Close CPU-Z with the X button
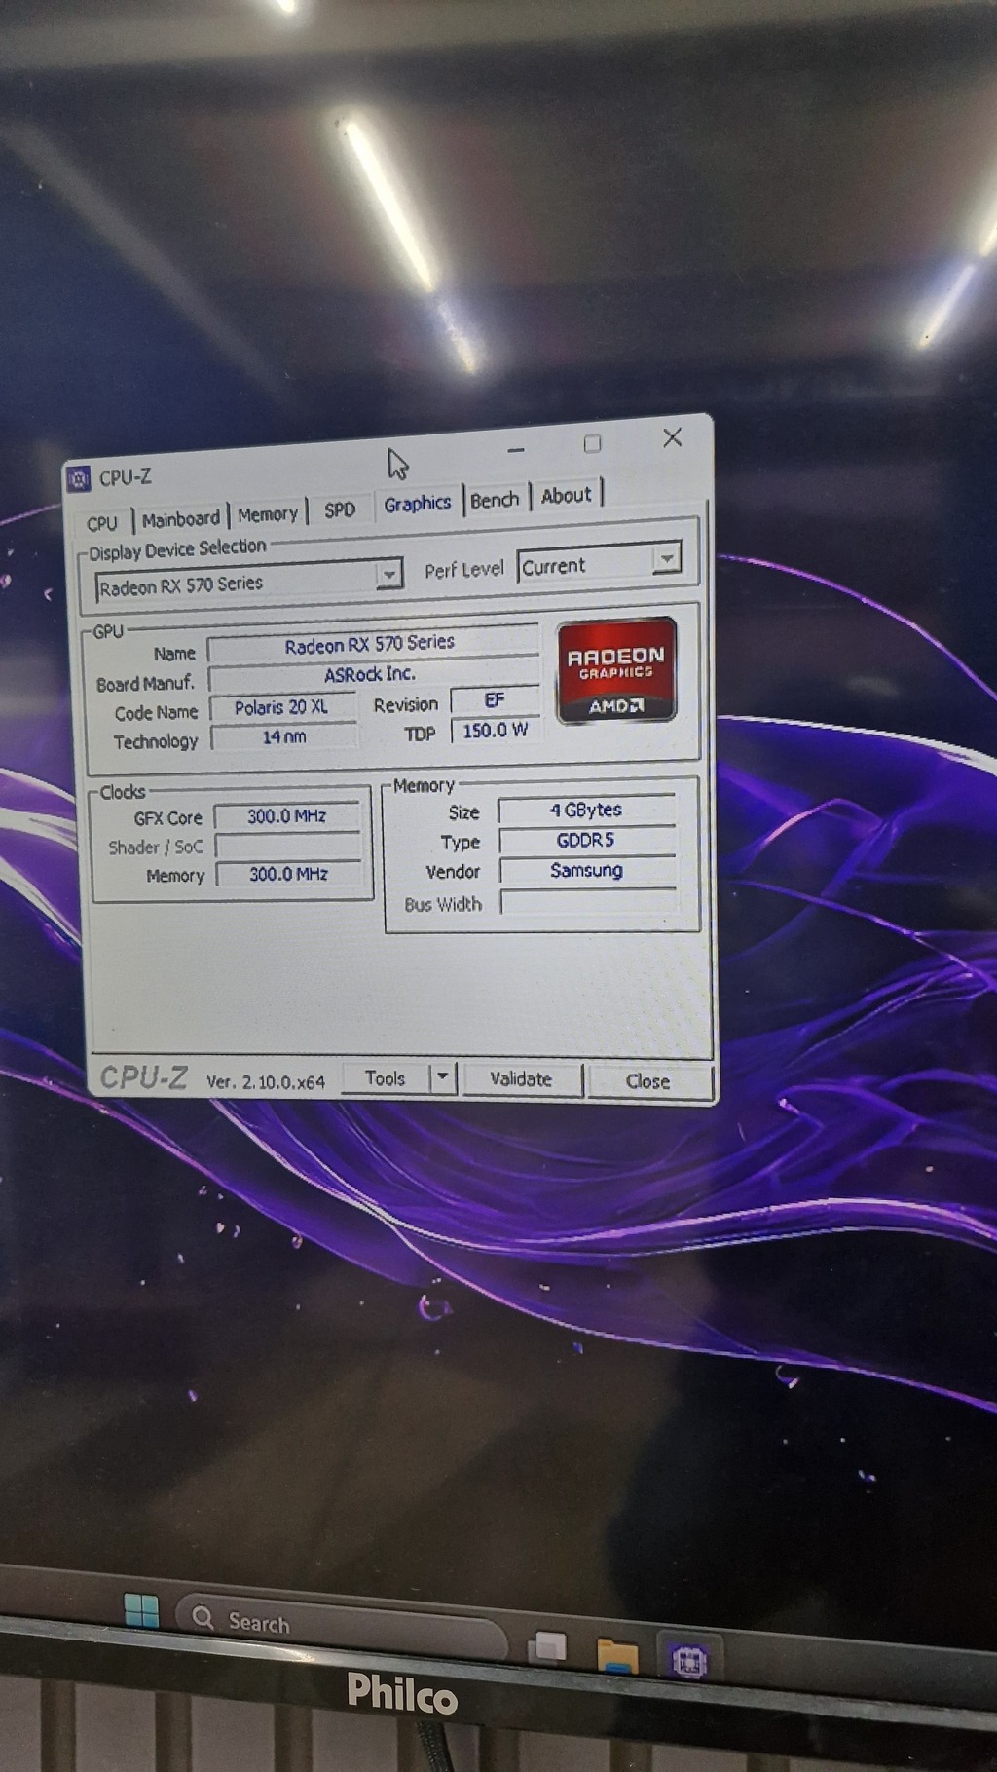 click(673, 438)
